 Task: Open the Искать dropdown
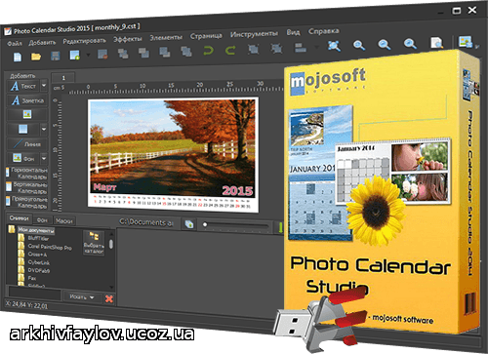[x=82, y=296]
